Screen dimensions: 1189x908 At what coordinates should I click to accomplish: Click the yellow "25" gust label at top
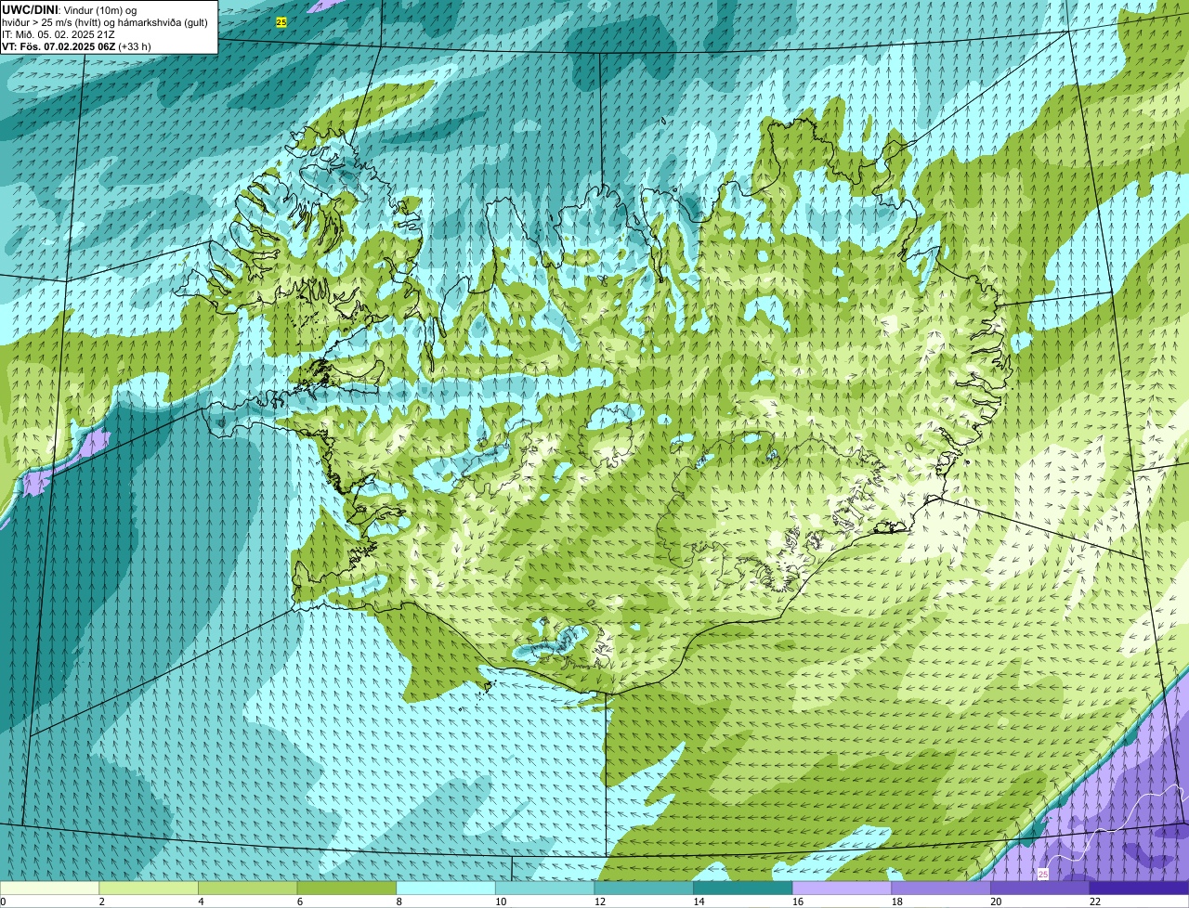pos(281,21)
